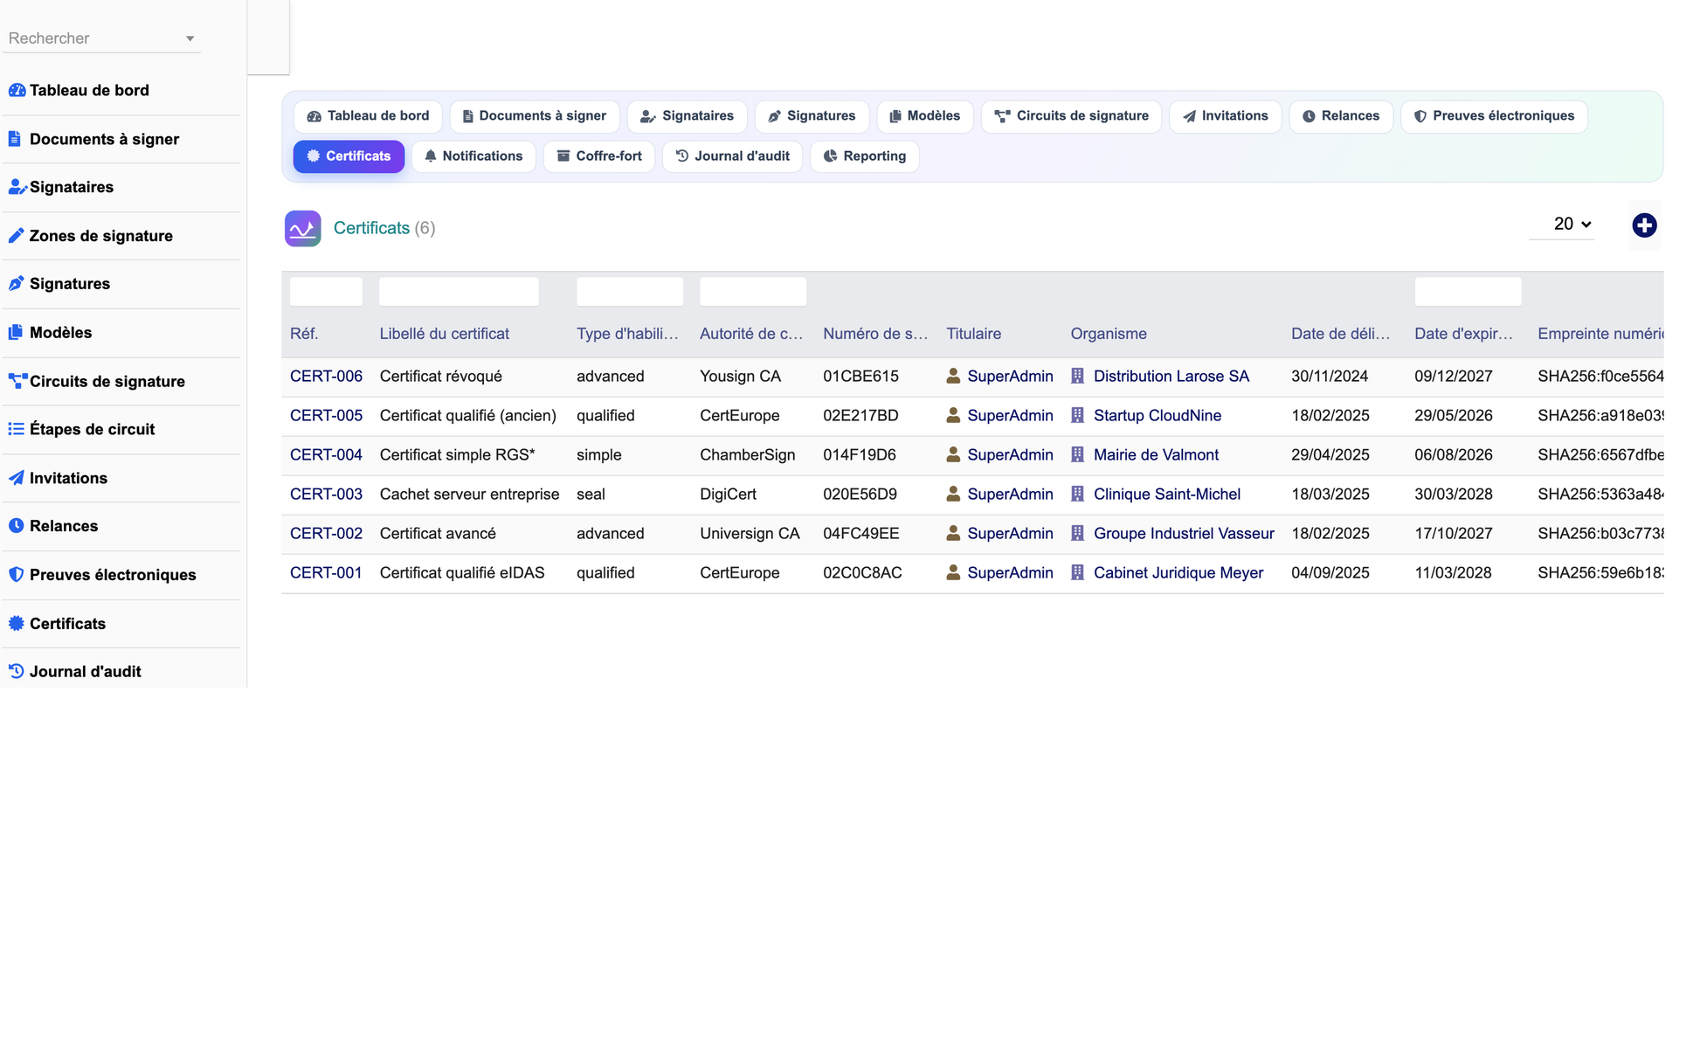The image size is (1700, 1052).
Task: Open Groupe Industriel Vasseur organisation link
Action: pyautogui.click(x=1184, y=533)
